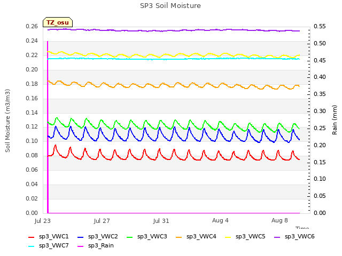342x256 pixels.
Task: Click the magenta sp3_Rain legend swatch
Action: [x=81, y=246]
